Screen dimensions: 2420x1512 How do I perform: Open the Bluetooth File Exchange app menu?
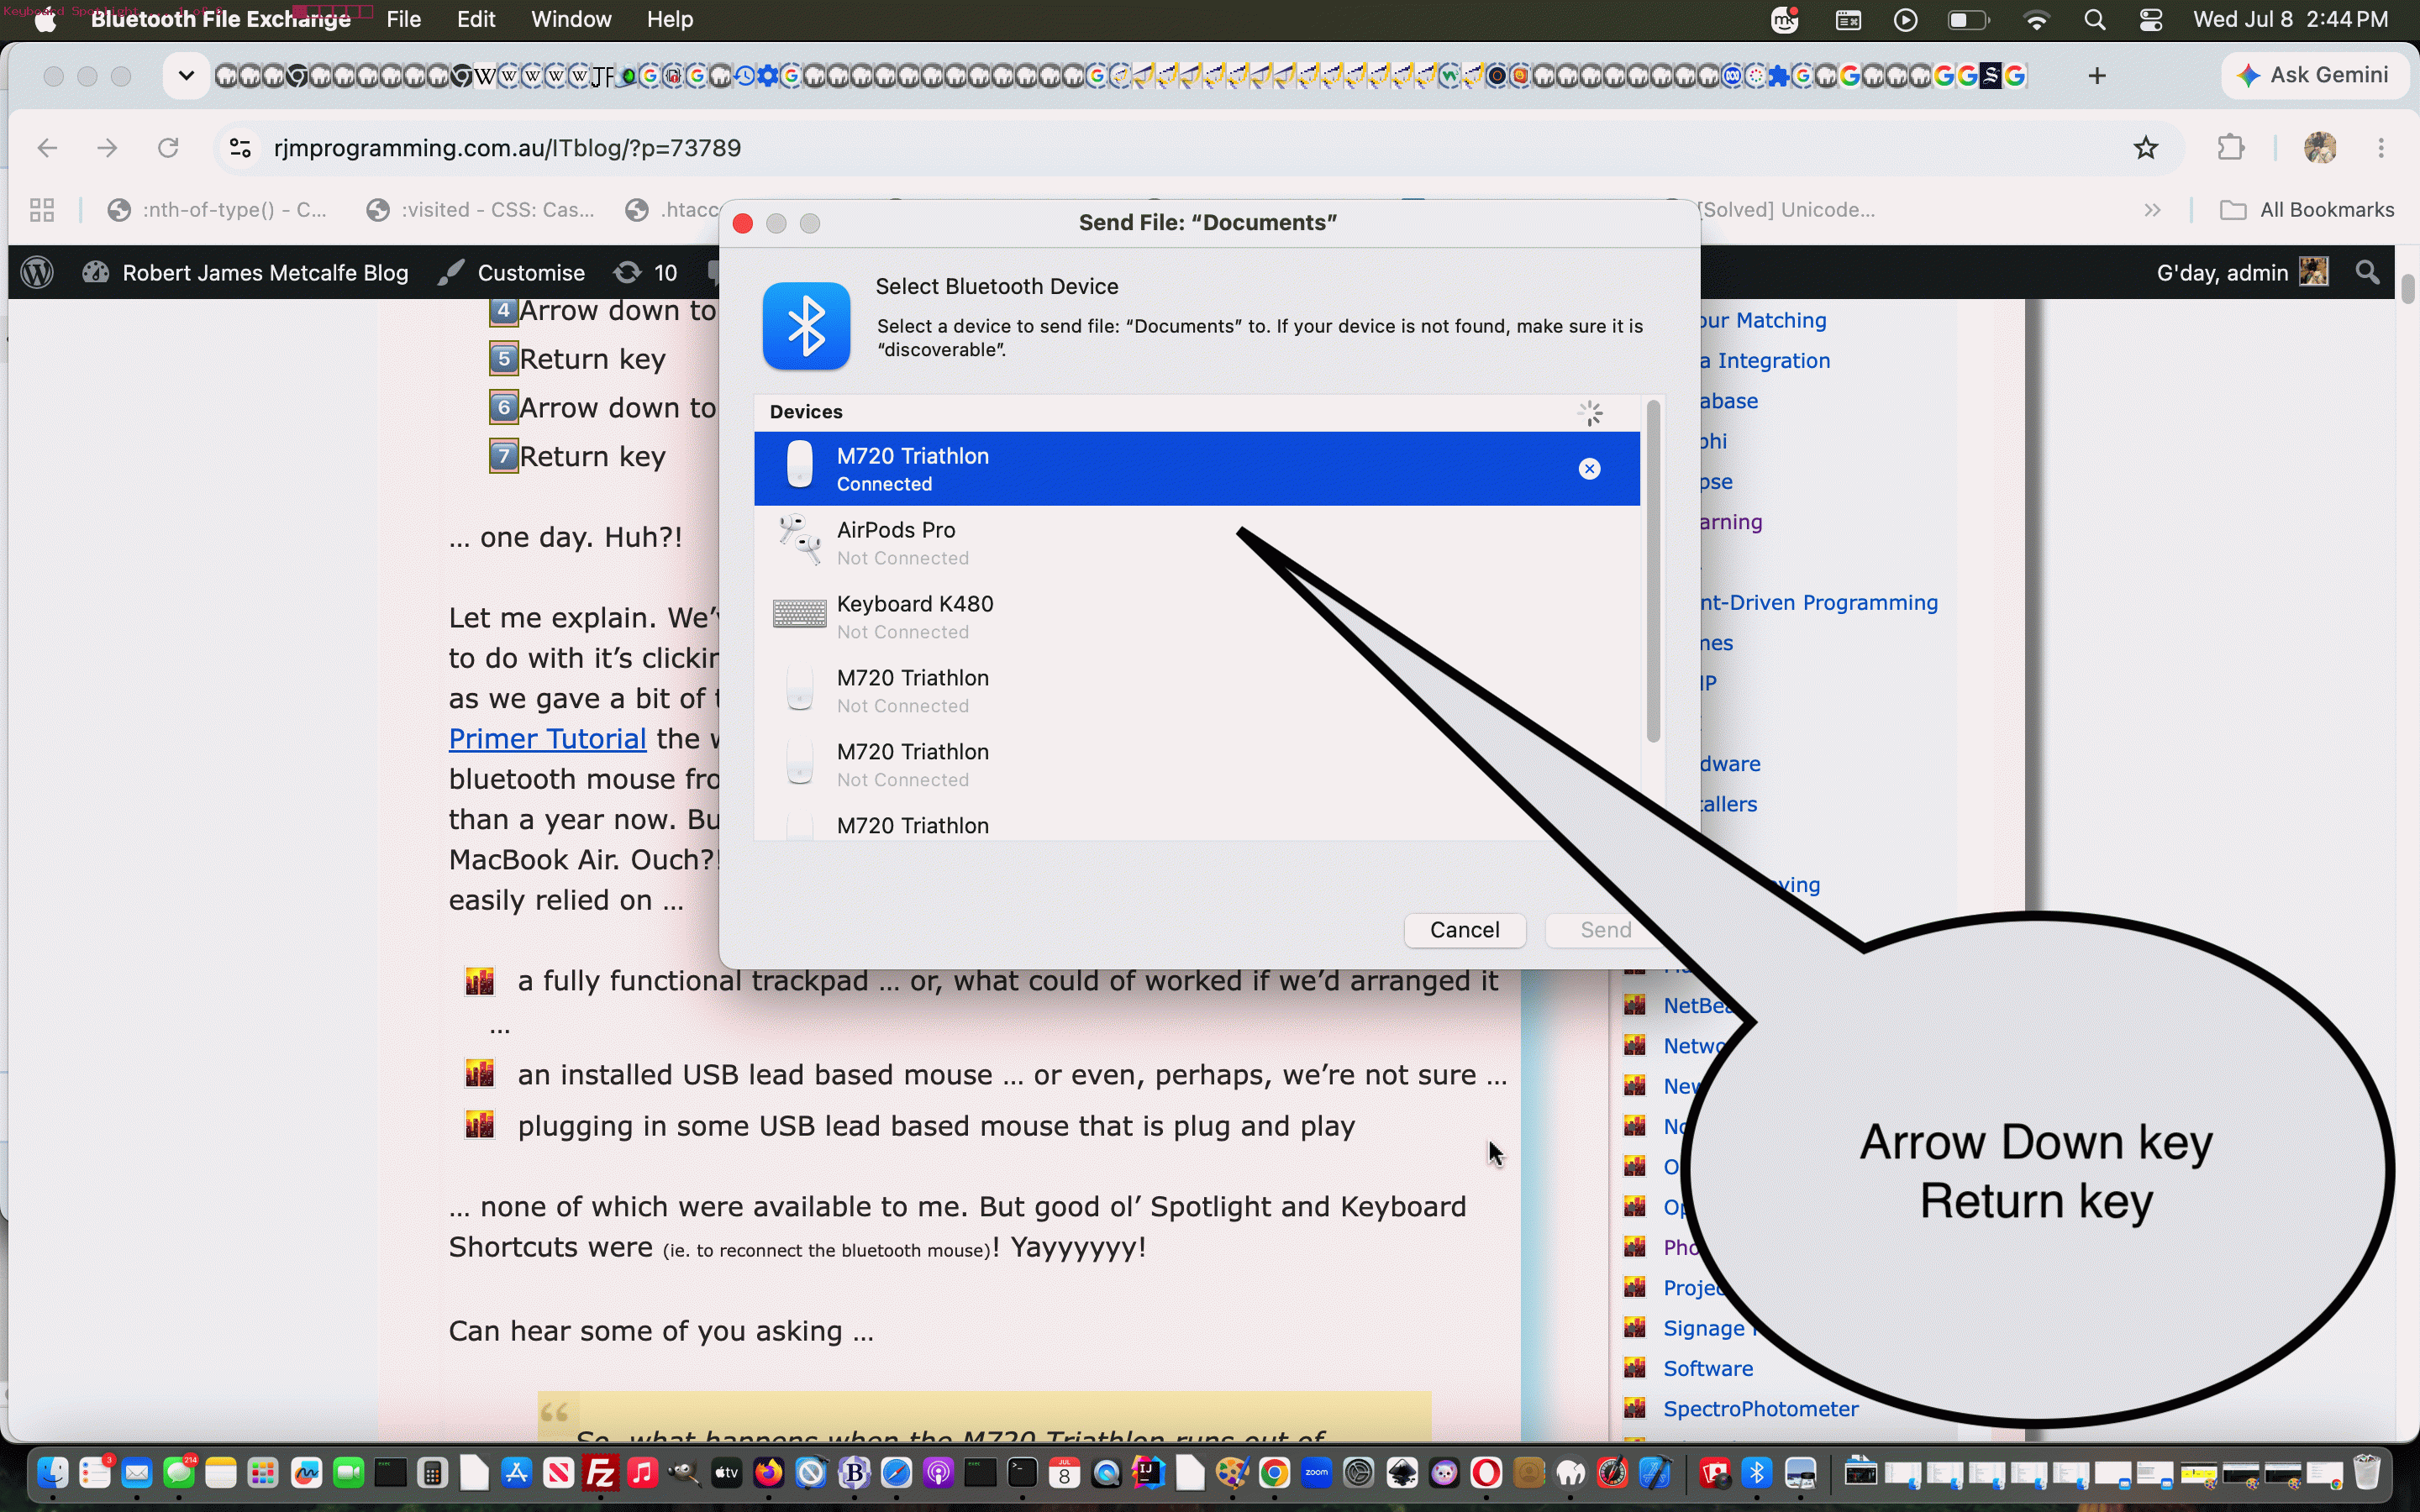tap(221, 19)
